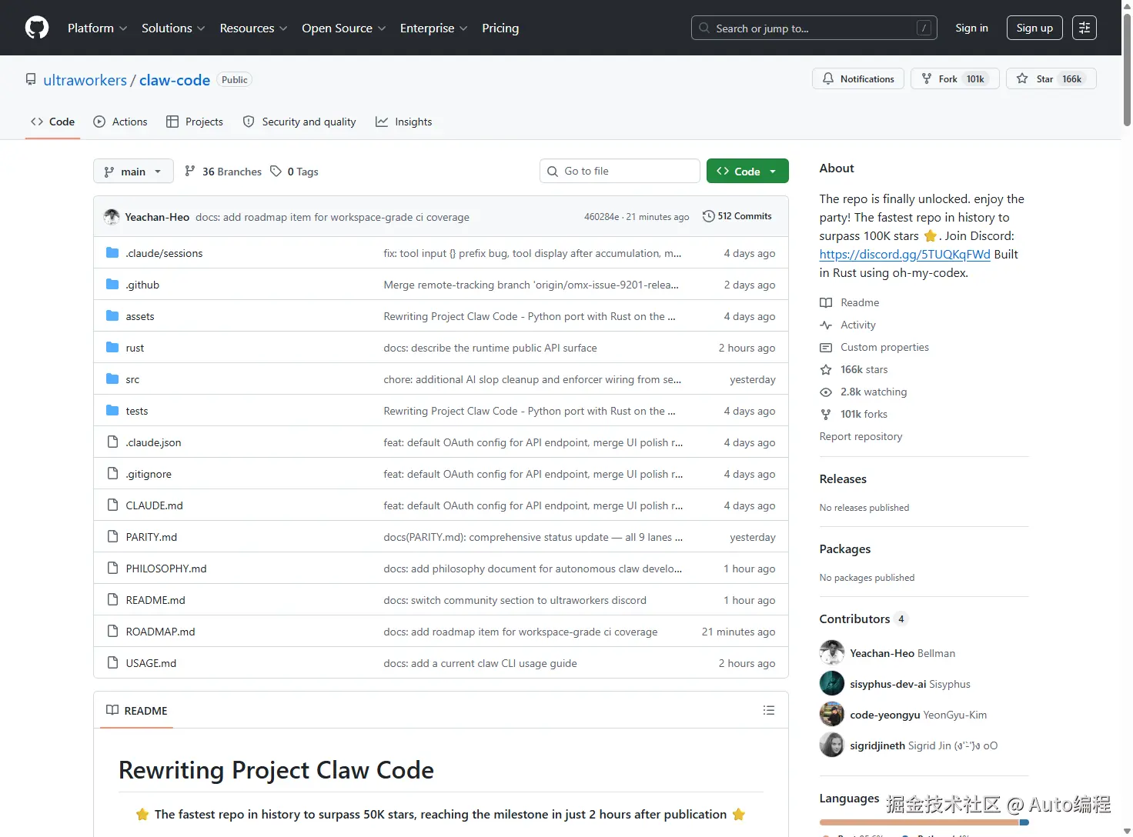Viewport: 1133px width, 837px height.
Task: Open the src folder
Action: pos(132,379)
